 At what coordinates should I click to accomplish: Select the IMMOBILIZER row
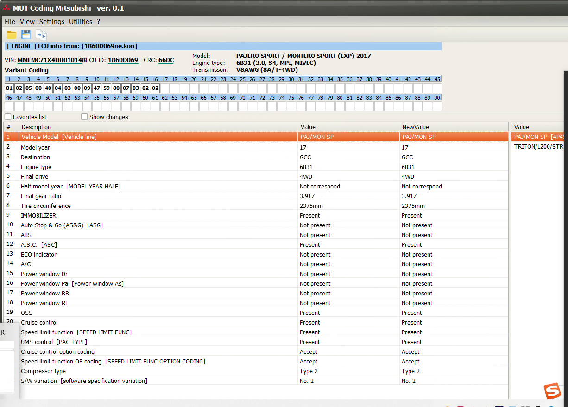click(x=256, y=215)
